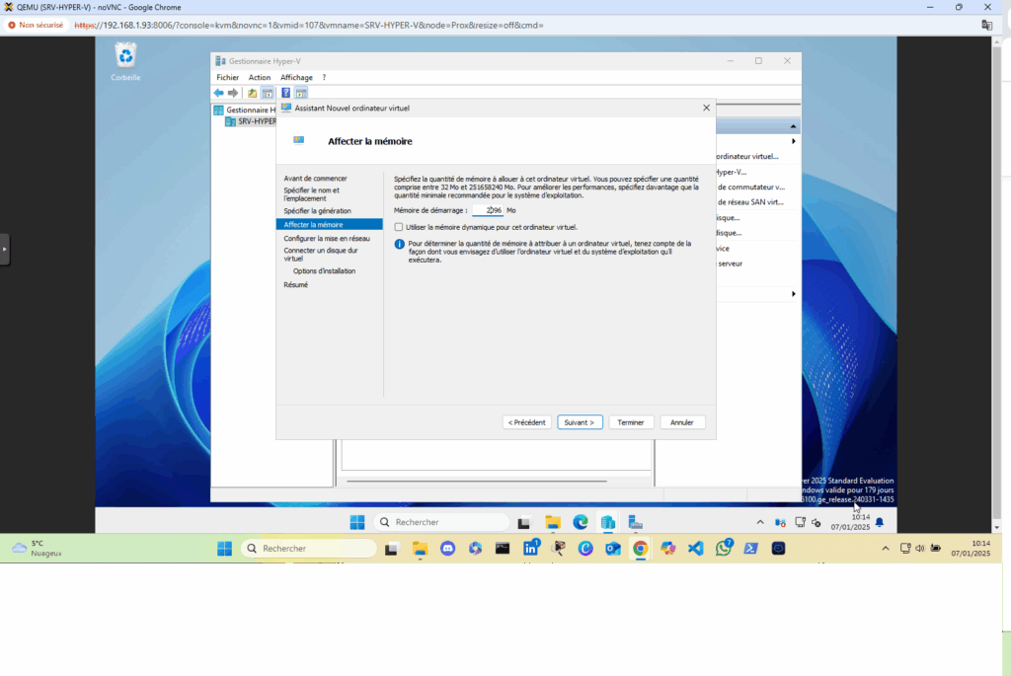
Task: Click the Terminer button
Action: [x=631, y=422]
